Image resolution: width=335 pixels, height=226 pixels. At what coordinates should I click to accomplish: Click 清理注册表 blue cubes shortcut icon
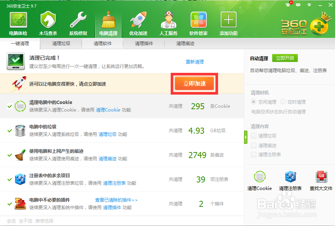coord(290,177)
